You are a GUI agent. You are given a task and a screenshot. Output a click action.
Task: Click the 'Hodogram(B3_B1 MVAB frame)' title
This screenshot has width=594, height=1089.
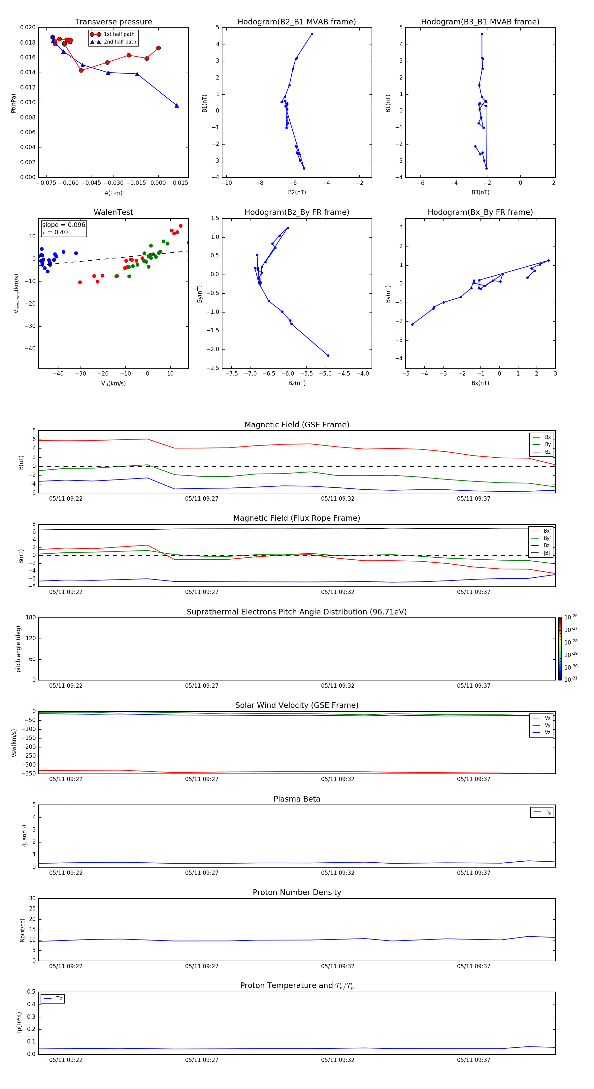tap(480, 22)
